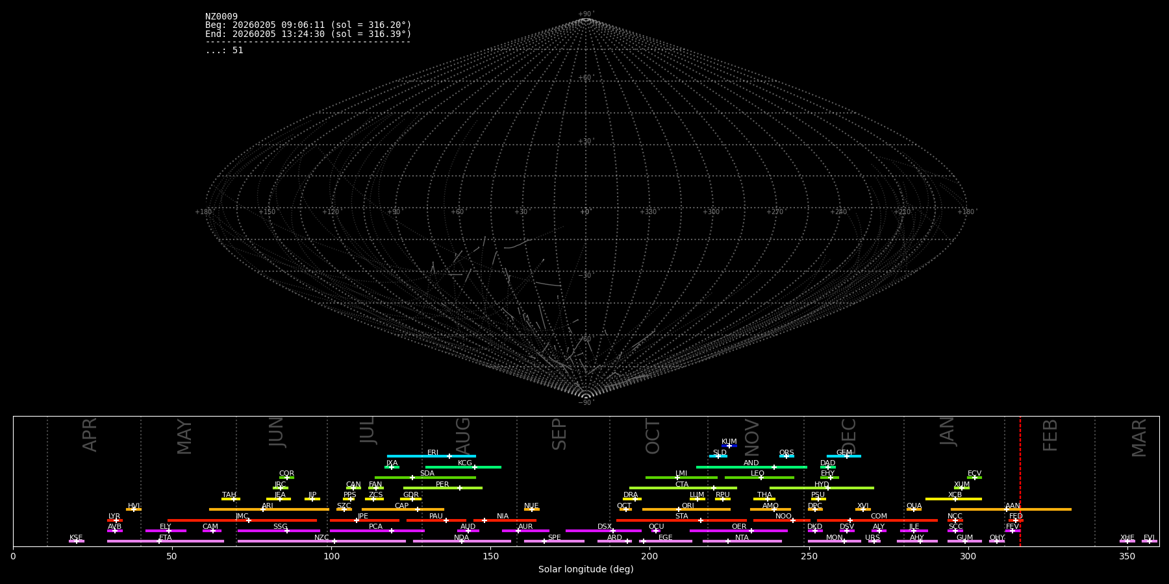
Task: Click the MAR month label
Action: 1140,437
